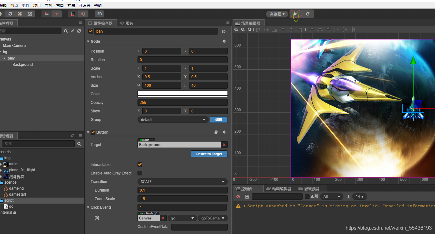Image resolution: width=435 pixels, height=234 pixels.
Task: Select the Rect transform tool
Action: pyautogui.click(x=30, y=14)
